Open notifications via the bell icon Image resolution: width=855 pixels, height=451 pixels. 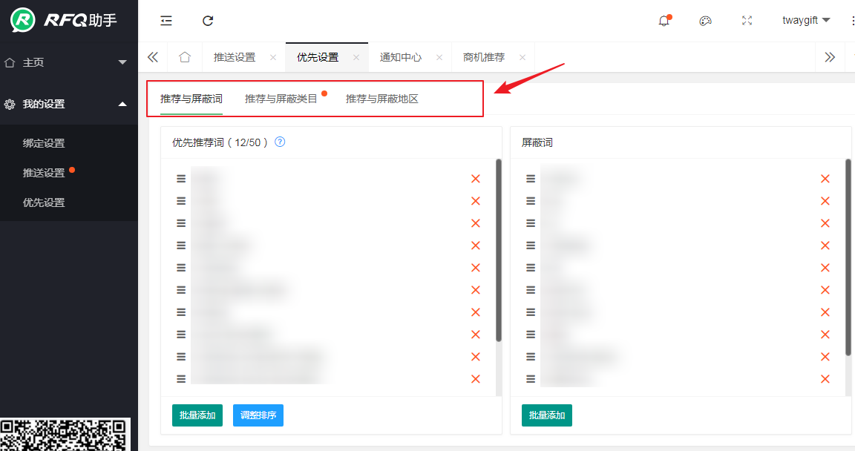tap(664, 21)
